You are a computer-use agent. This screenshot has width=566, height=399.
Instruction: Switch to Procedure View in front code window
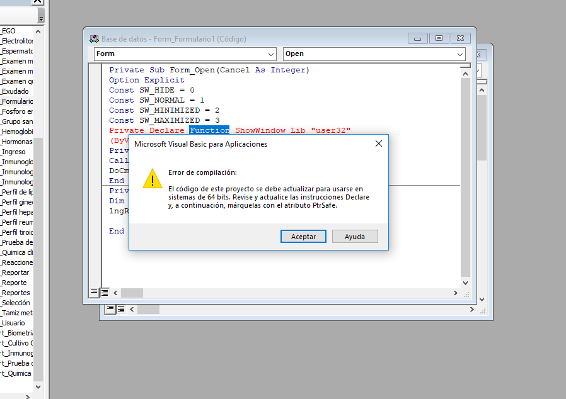tap(94, 292)
